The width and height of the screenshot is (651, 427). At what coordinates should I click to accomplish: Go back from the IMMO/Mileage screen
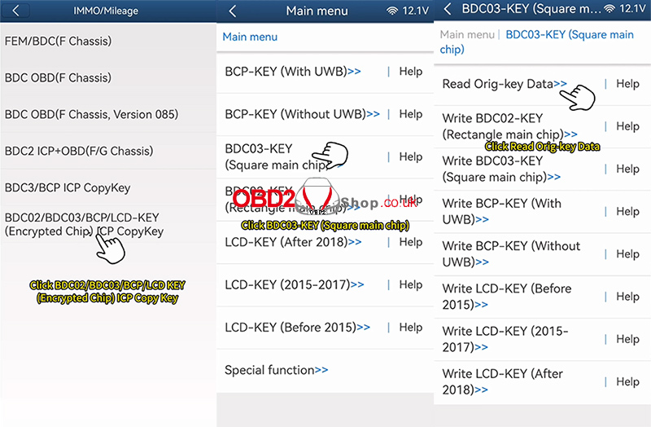click(x=15, y=11)
